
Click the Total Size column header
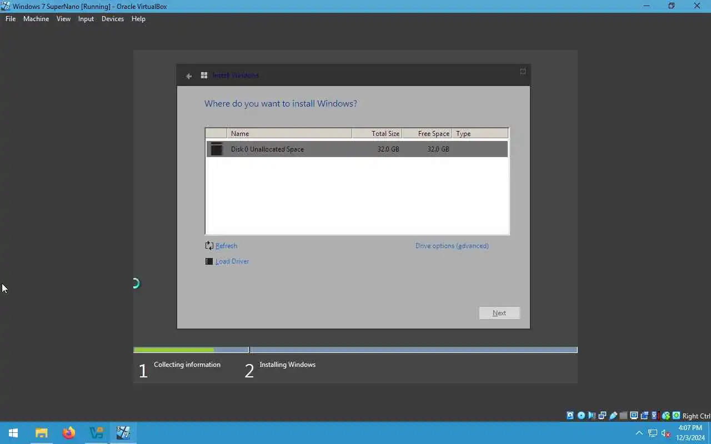(x=377, y=133)
